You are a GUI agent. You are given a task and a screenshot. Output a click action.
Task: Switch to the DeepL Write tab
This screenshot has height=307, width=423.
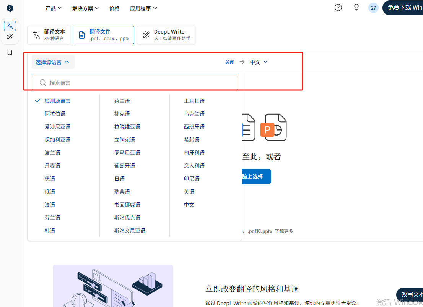(166, 35)
